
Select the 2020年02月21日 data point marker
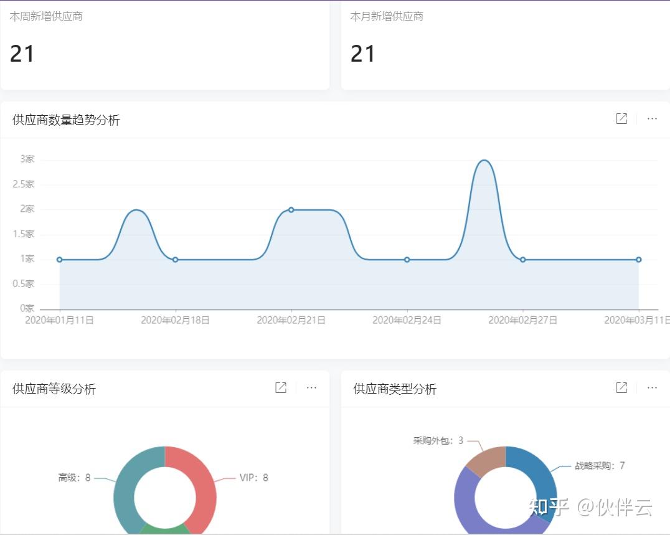[291, 210]
